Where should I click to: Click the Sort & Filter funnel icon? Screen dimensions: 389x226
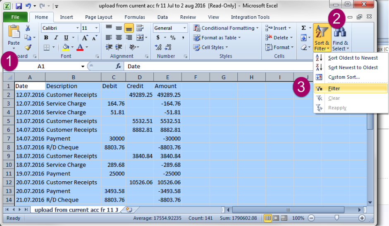[x=322, y=32]
